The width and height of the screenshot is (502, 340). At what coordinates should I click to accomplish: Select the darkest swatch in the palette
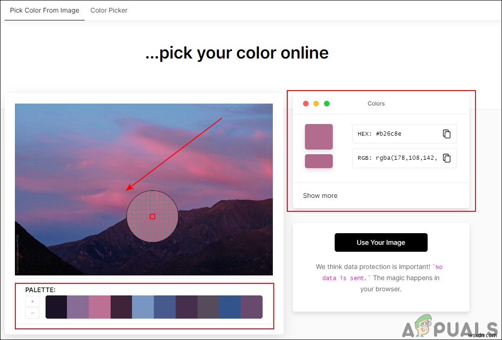56,307
